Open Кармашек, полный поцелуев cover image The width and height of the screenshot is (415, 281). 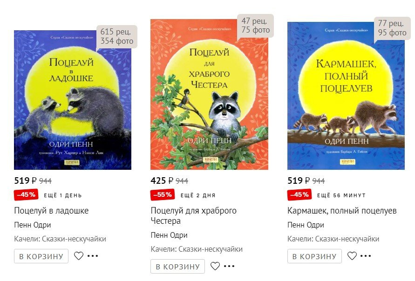(x=346, y=96)
